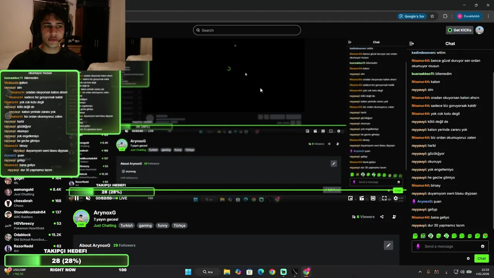Open Odablock channel in sidebar
This screenshot has width=494, height=278.
[x=33, y=237]
